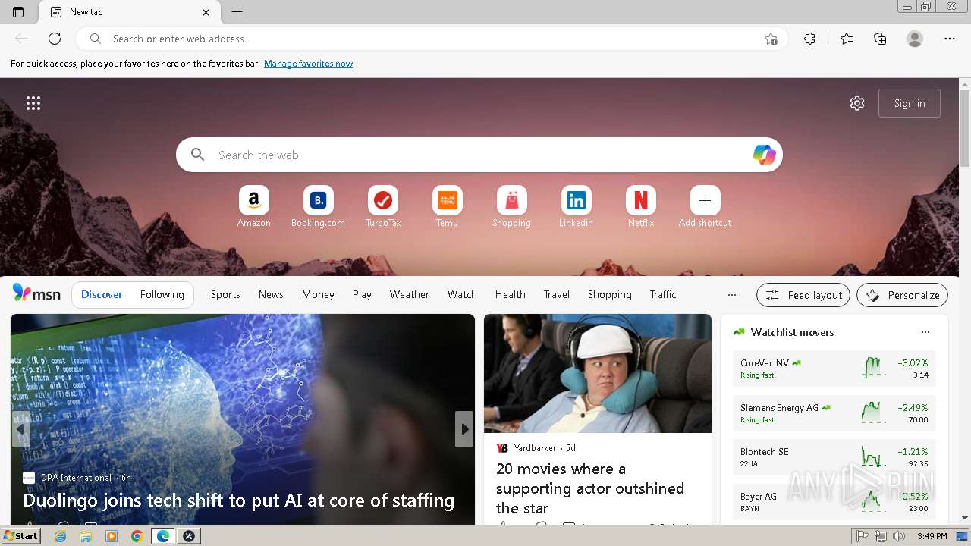Open the Bayer AG stock row
The width and height of the screenshot is (971, 546).
834,502
